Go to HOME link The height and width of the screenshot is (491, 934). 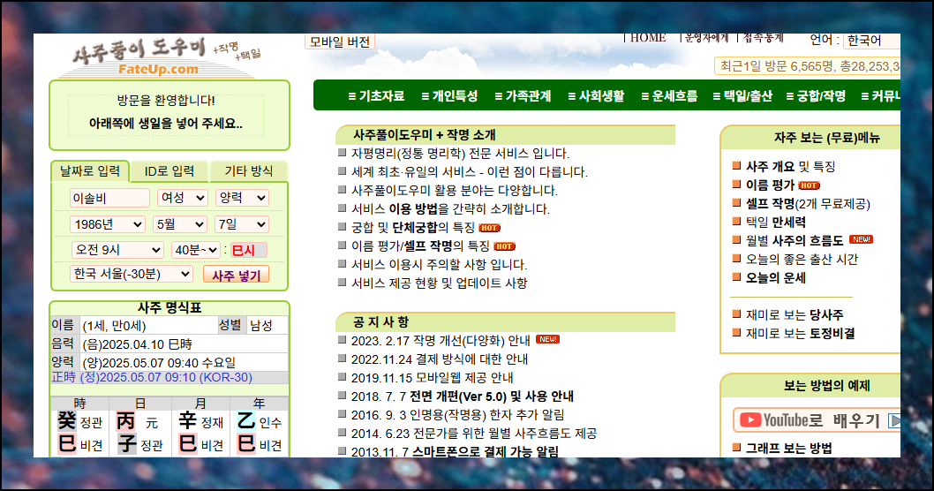[x=648, y=38]
